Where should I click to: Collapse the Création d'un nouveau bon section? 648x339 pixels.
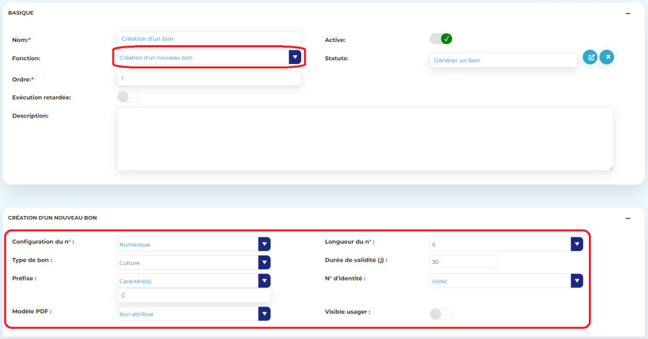tap(628, 218)
